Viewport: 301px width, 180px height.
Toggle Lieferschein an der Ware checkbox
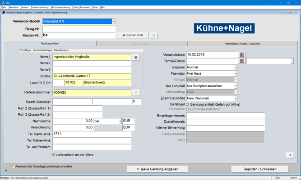tap(54, 155)
